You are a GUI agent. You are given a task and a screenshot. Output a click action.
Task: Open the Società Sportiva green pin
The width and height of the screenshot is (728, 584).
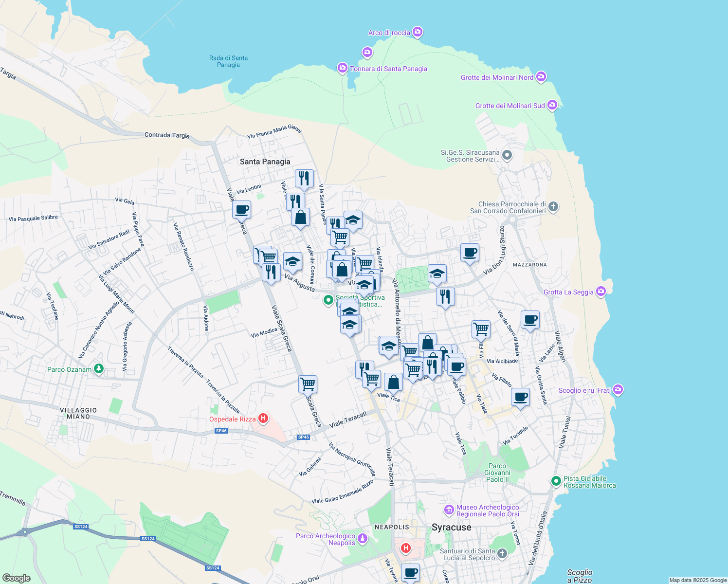(x=329, y=301)
